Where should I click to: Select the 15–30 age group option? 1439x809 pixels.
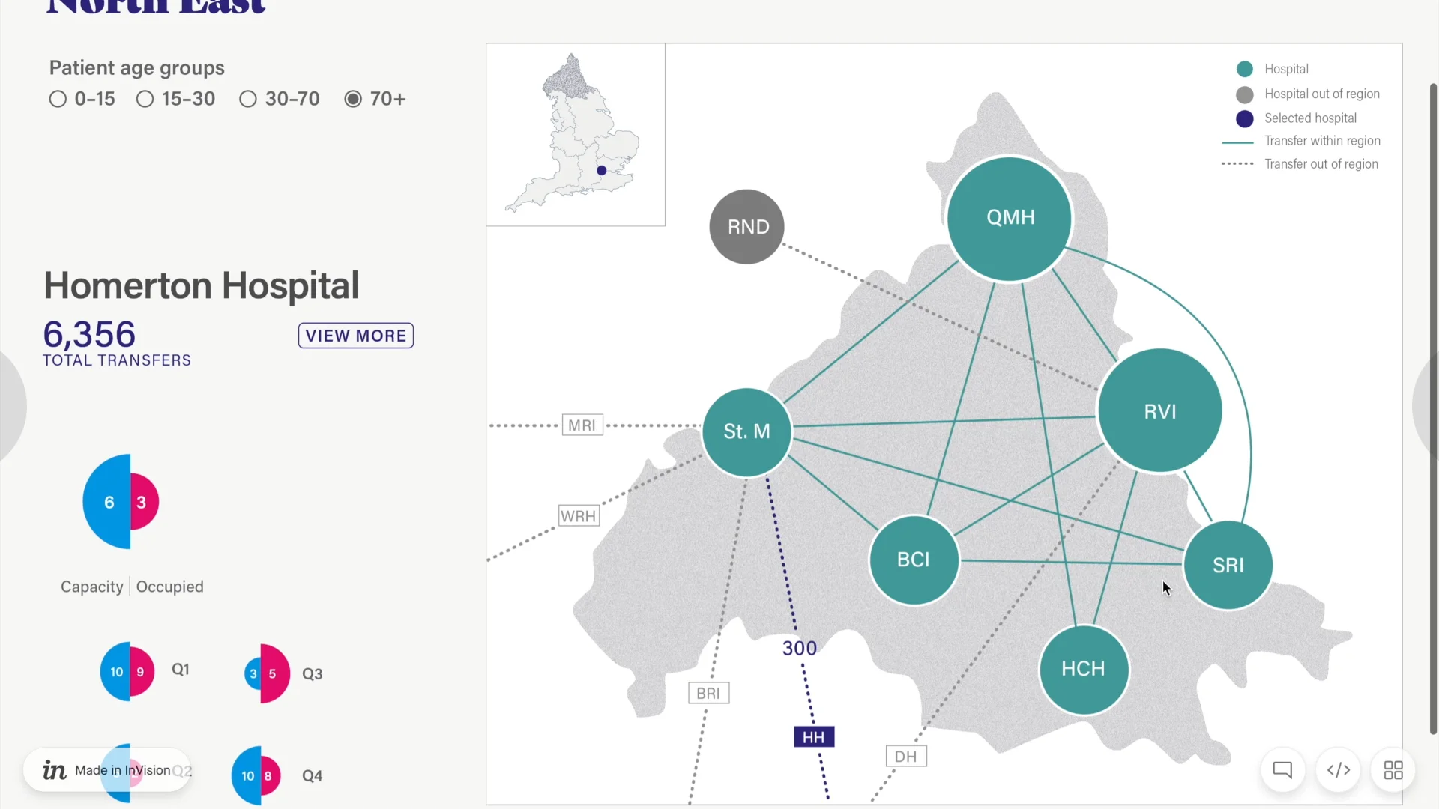coord(145,99)
